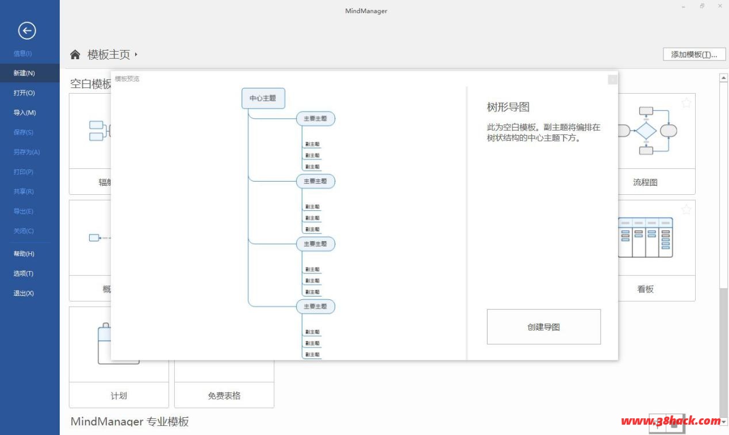
Task: Go to 共享(R) in the sidebar
Action: 30,191
